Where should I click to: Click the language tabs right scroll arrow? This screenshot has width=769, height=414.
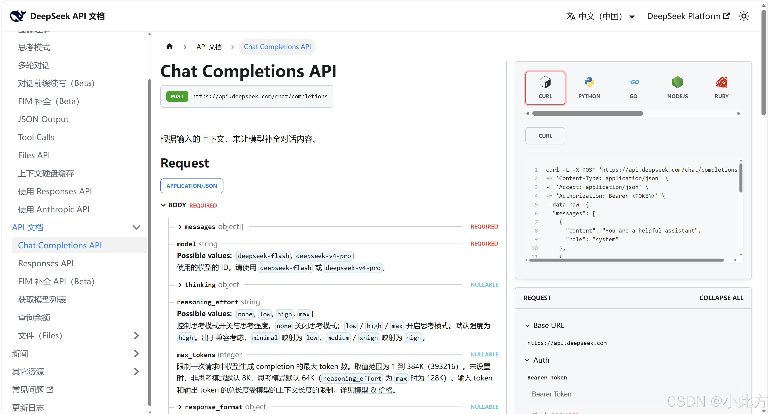pyautogui.click(x=738, y=113)
